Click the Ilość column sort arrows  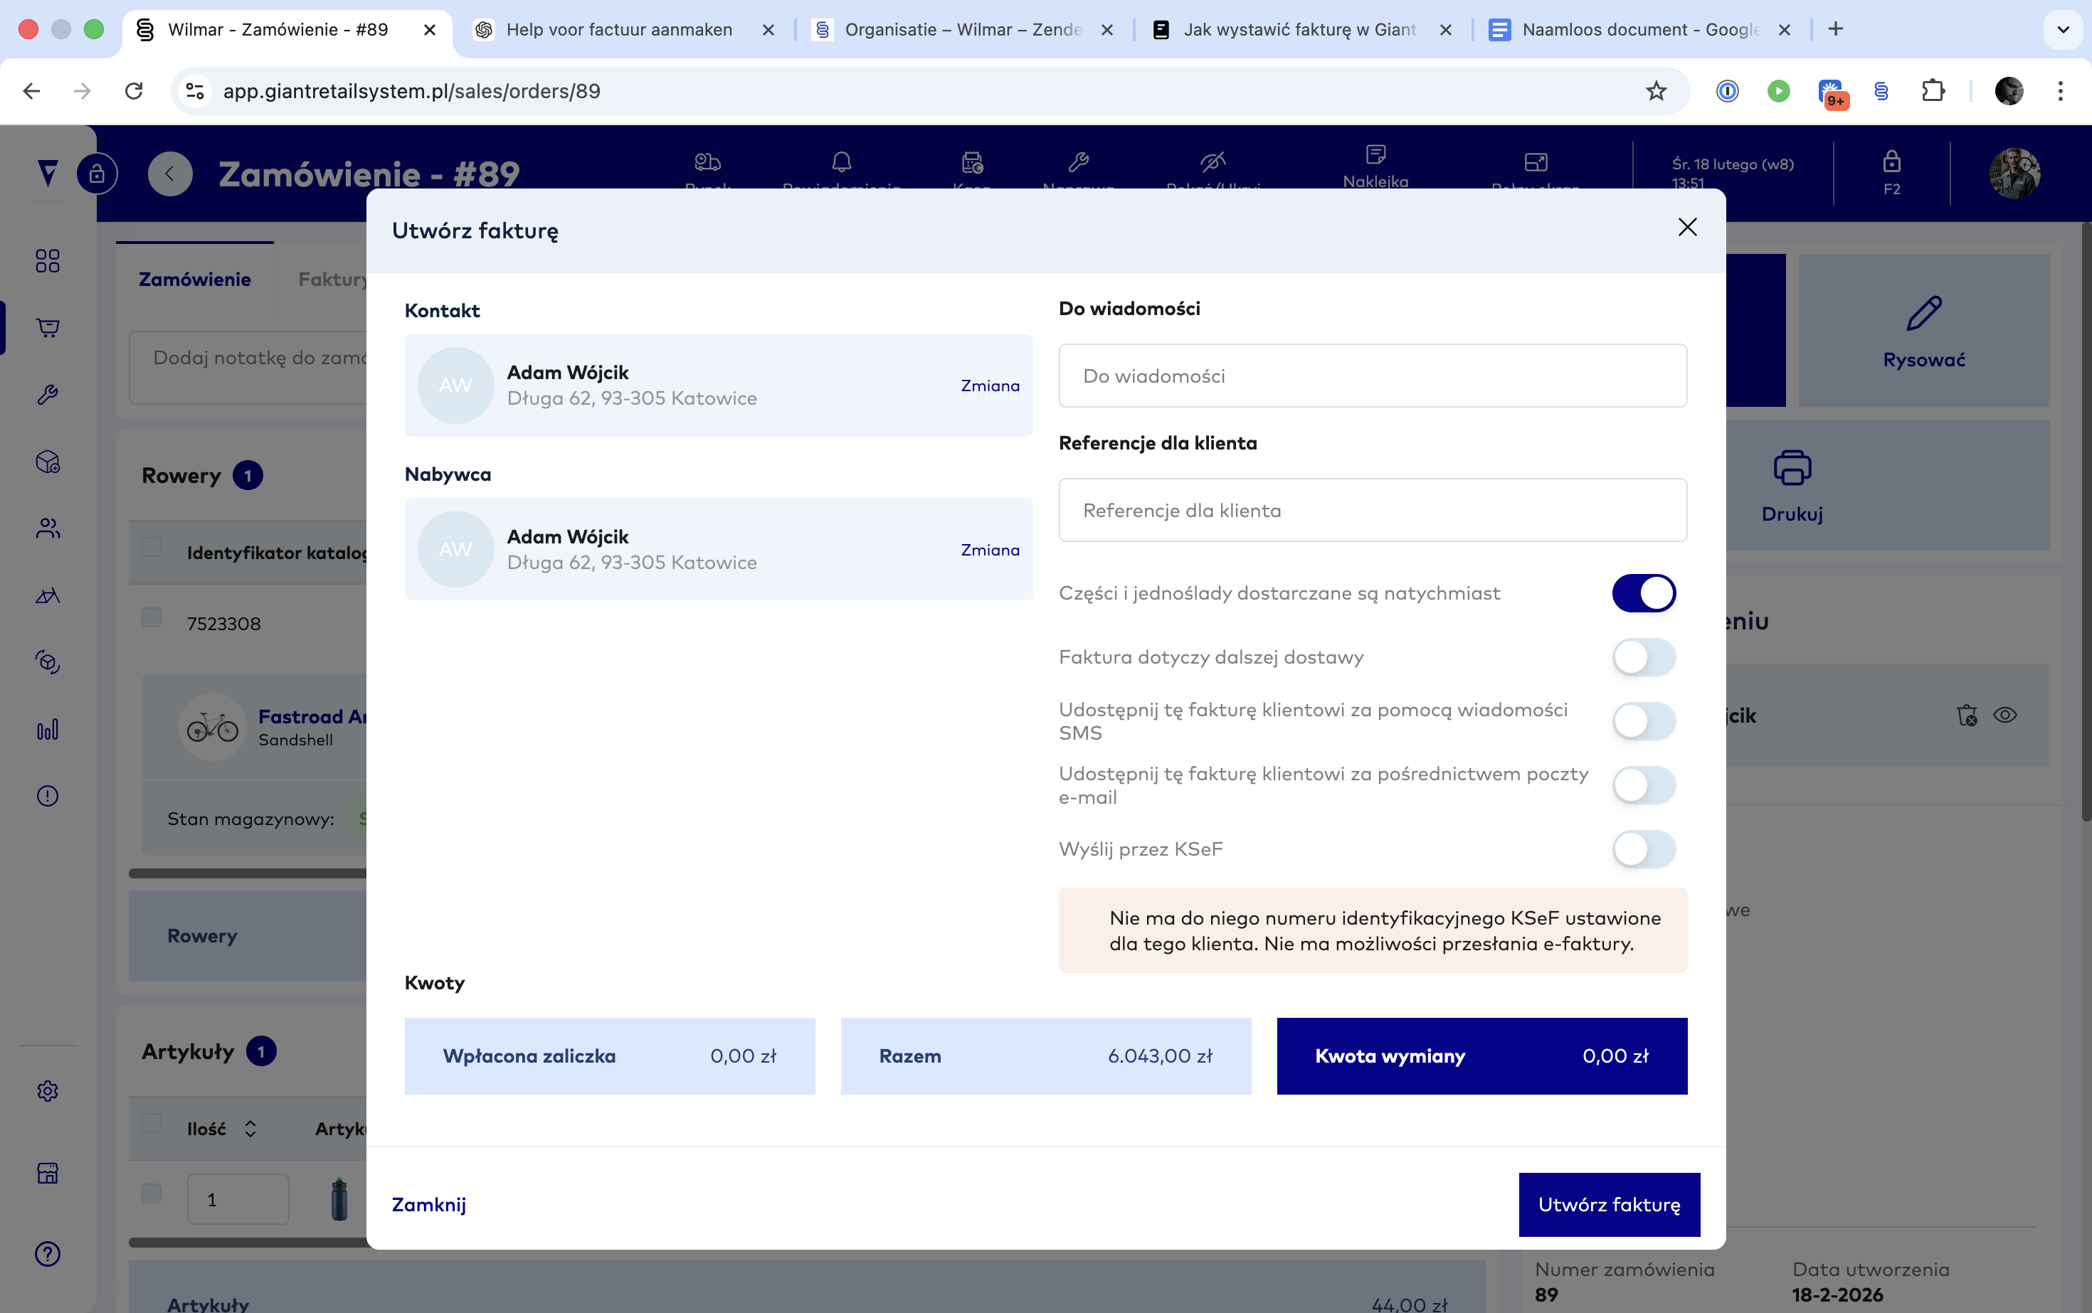pyautogui.click(x=250, y=1128)
